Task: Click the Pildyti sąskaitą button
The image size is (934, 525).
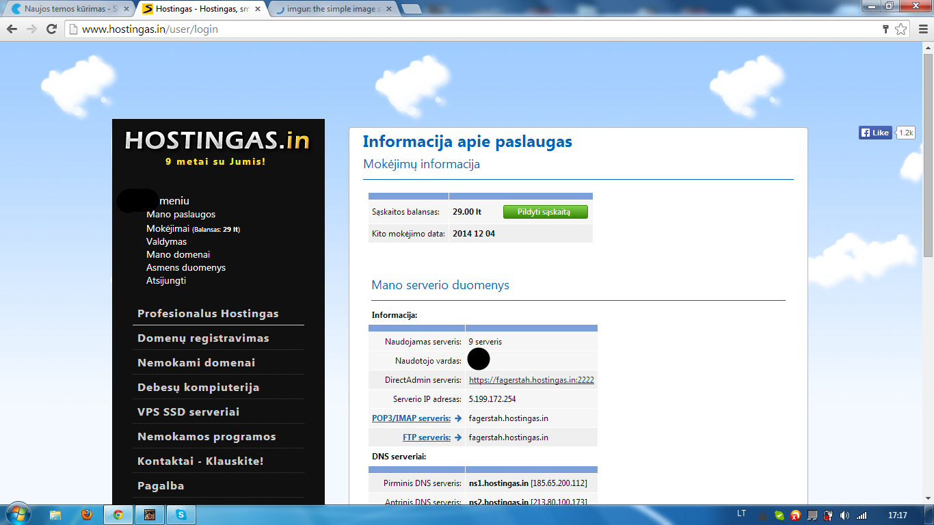Action: pos(545,212)
